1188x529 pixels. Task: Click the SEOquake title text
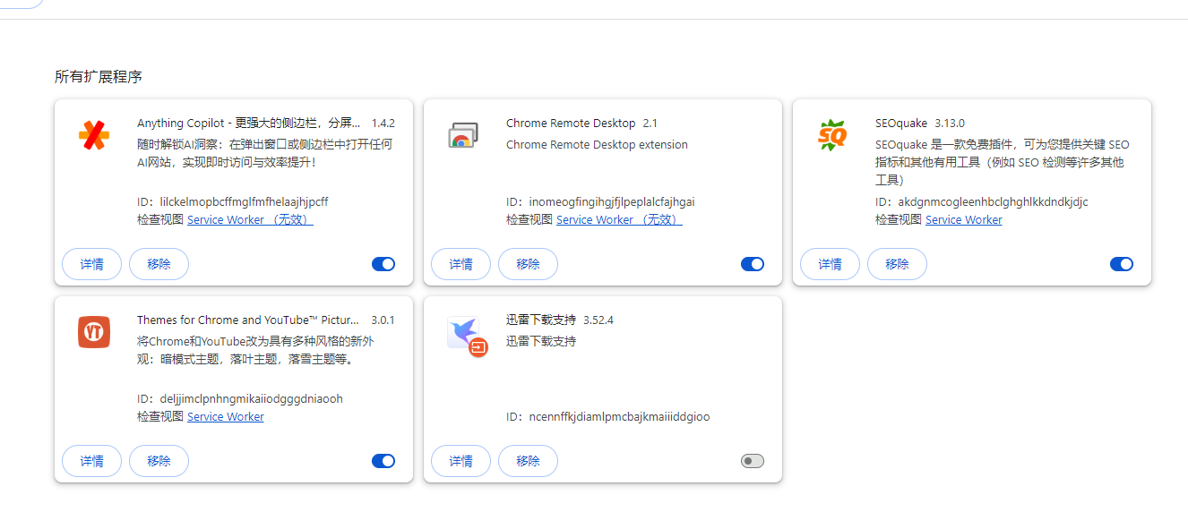901,124
